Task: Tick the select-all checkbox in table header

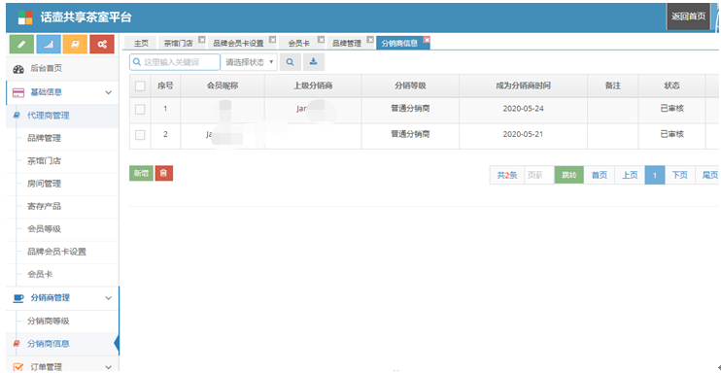Action: click(140, 86)
